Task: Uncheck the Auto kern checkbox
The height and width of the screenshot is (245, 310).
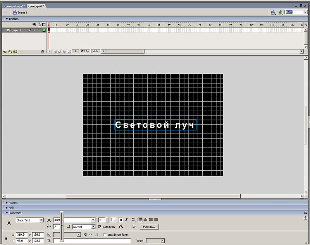Action: (x=100, y=227)
